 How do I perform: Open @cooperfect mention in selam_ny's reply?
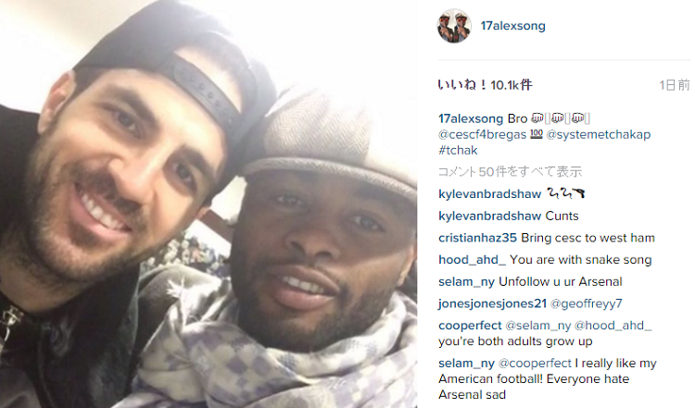pyautogui.click(x=535, y=364)
